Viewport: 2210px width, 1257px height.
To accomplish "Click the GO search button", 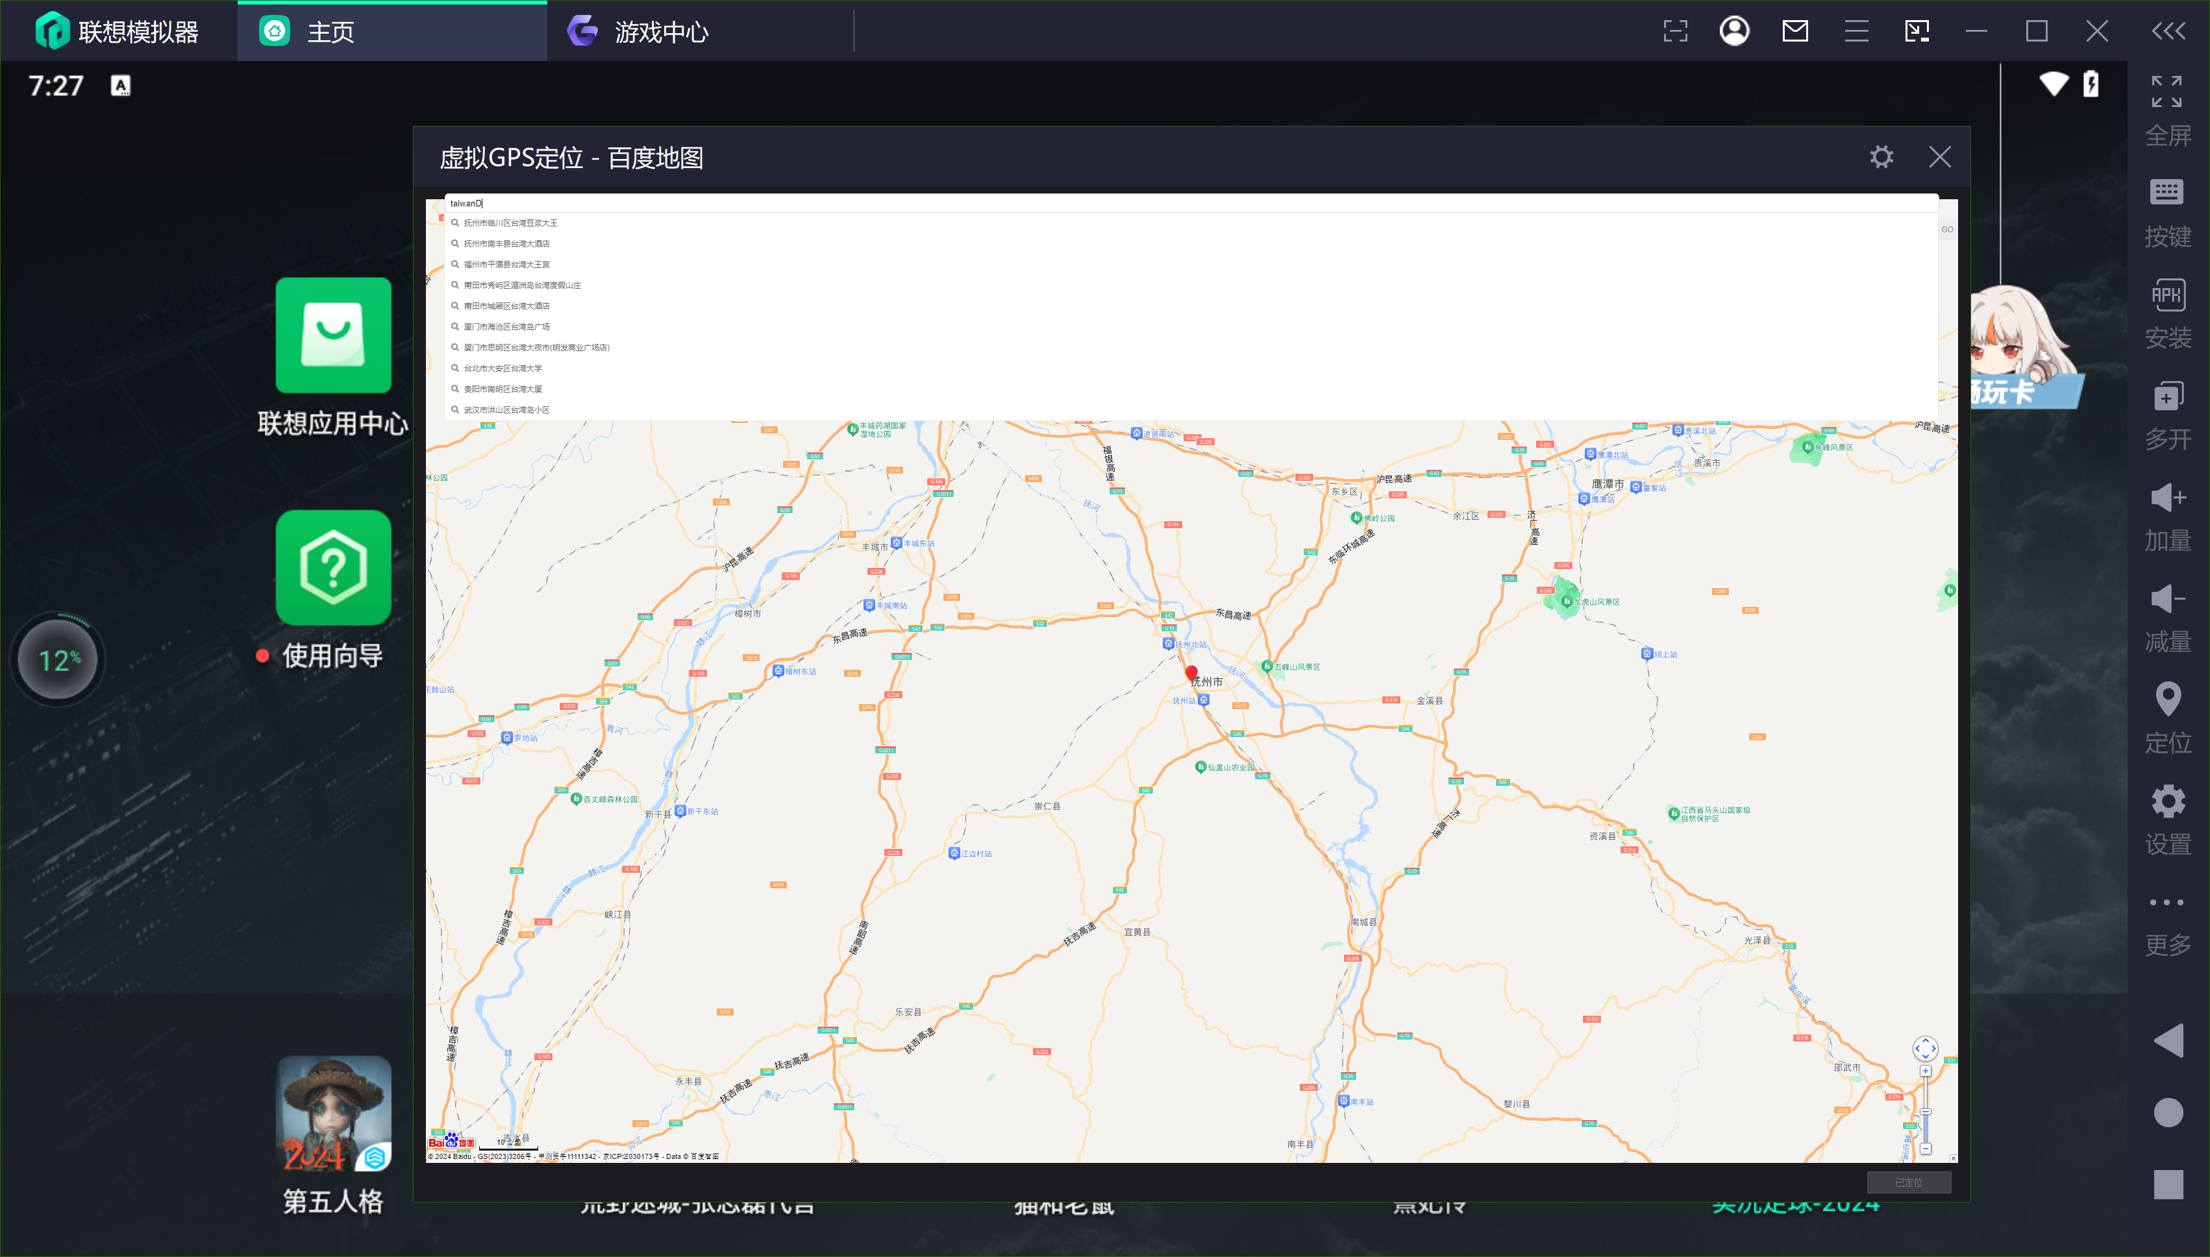I will (1946, 230).
